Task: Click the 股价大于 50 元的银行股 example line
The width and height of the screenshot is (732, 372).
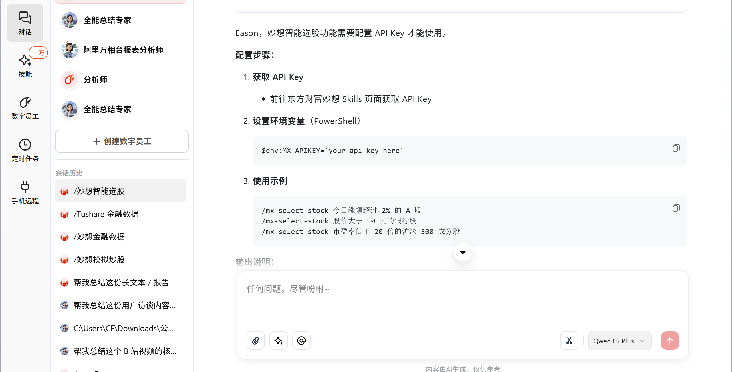Action: coord(339,221)
